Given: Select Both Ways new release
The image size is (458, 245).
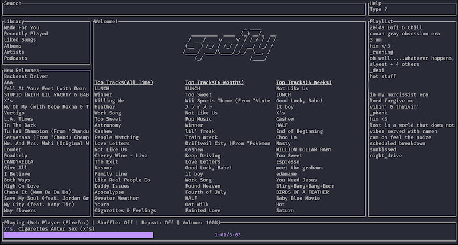Looking at the screenshot, I should coord(17,180).
